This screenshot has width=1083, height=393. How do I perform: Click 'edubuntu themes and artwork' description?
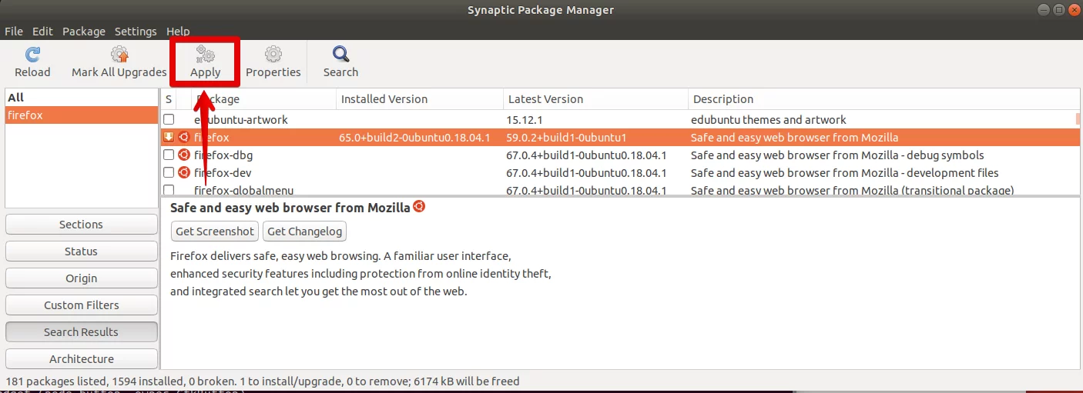(769, 120)
